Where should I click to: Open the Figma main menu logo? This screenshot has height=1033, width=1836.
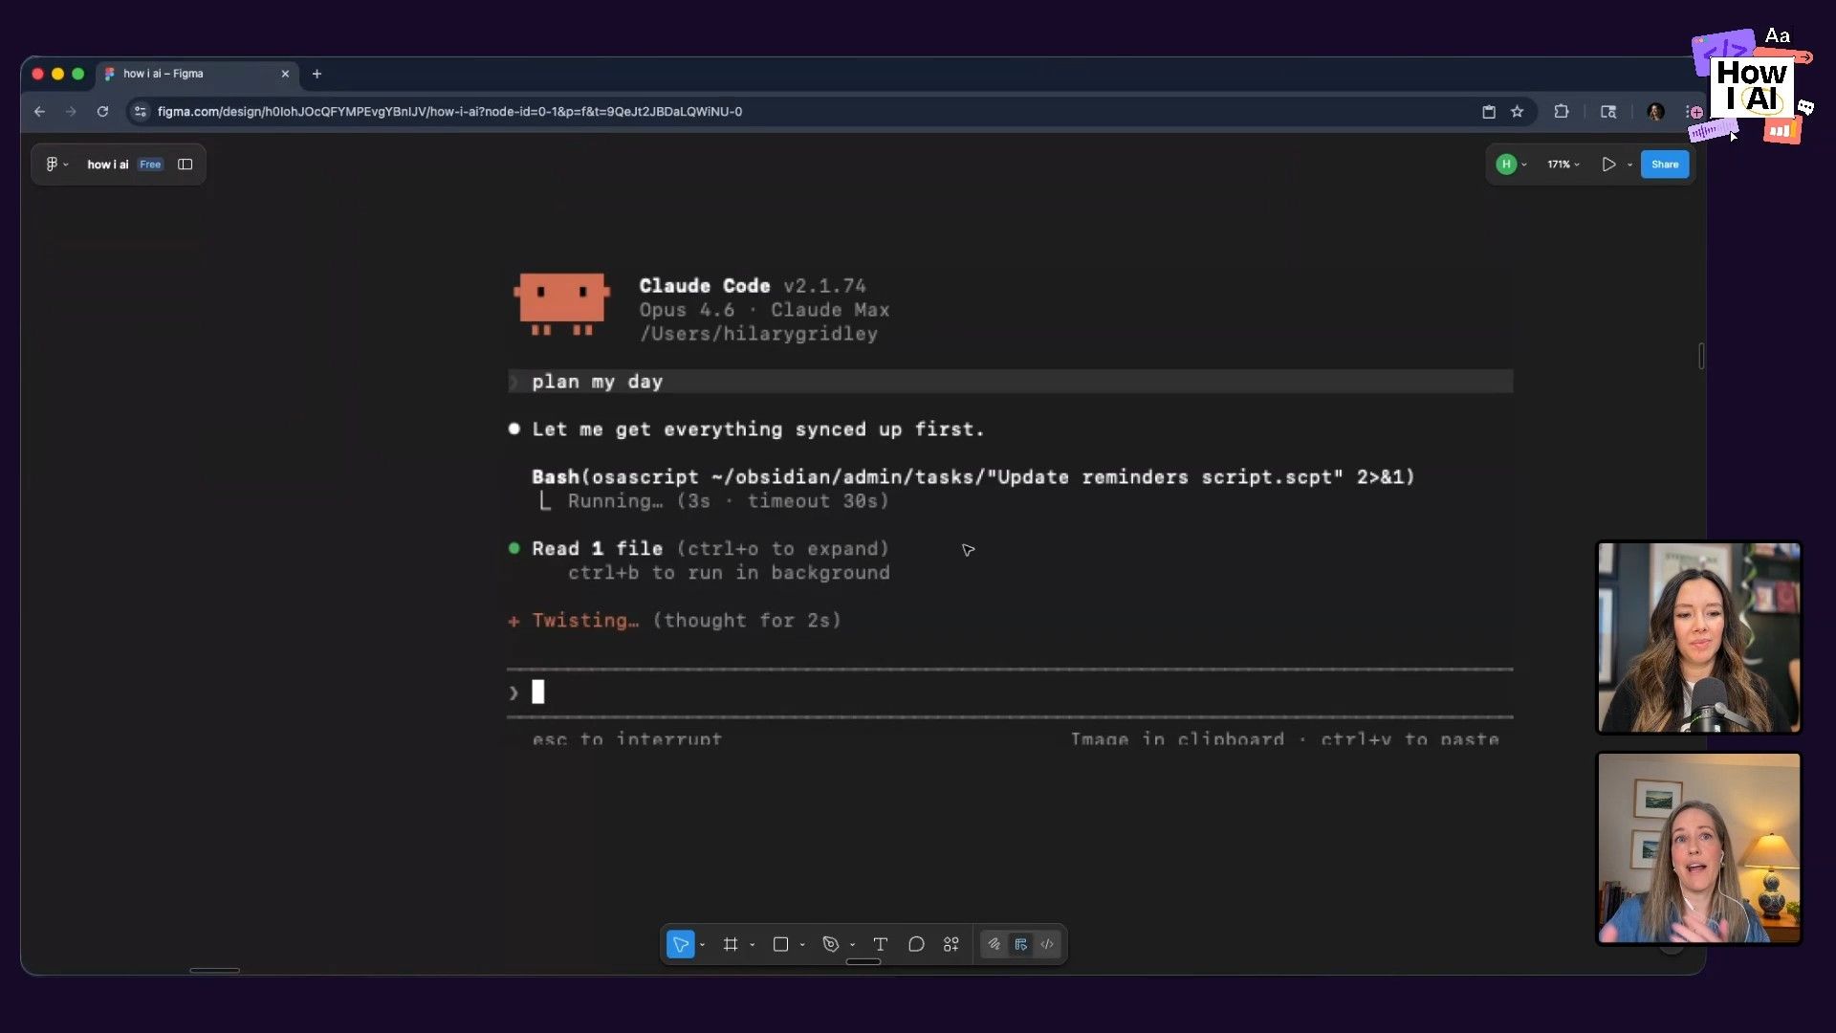(53, 165)
